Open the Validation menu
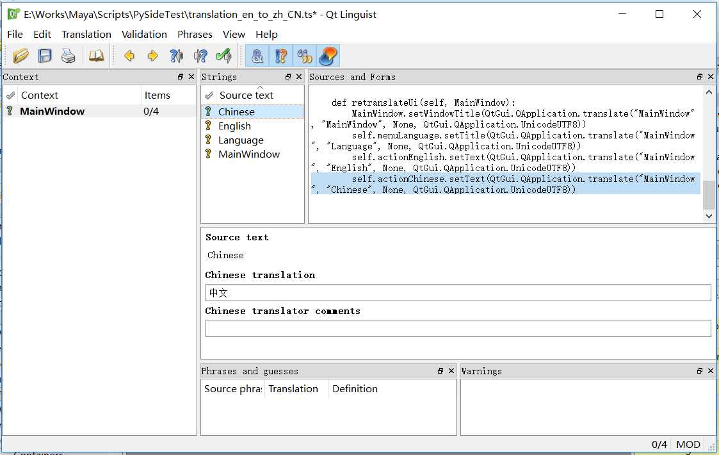Screen dimensions: 719x455 click(144, 35)
